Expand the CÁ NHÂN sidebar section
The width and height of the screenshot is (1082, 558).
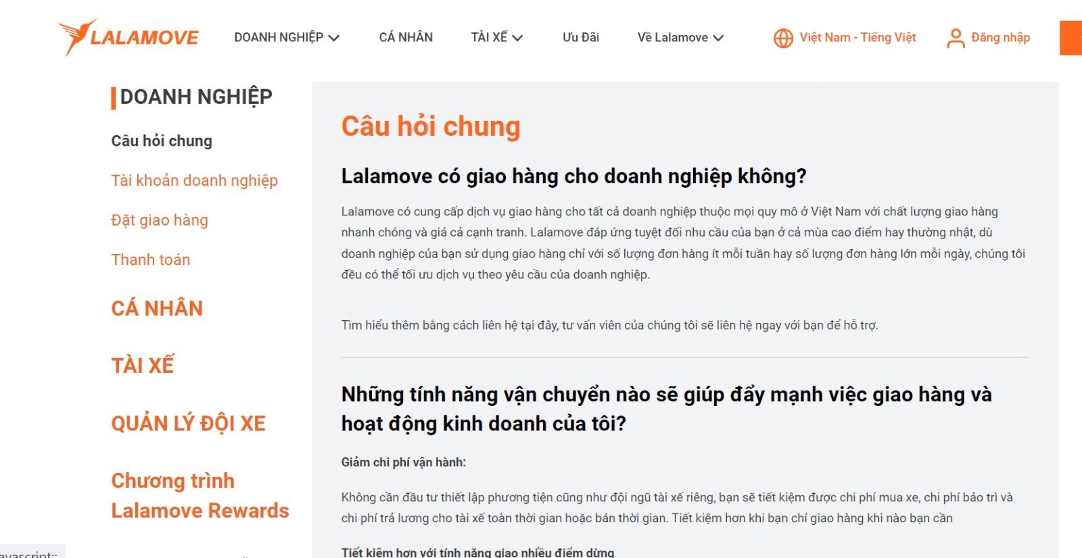[x=157, y=308]
